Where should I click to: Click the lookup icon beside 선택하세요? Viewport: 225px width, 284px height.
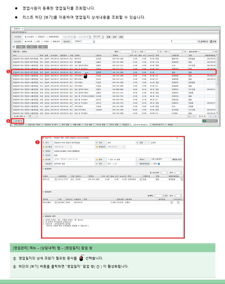pyautogui.click(x=141, y=179)
